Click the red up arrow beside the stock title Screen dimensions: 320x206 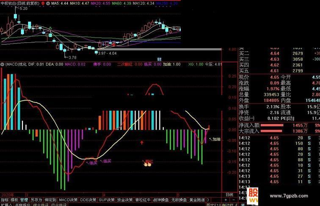point(43,3)
